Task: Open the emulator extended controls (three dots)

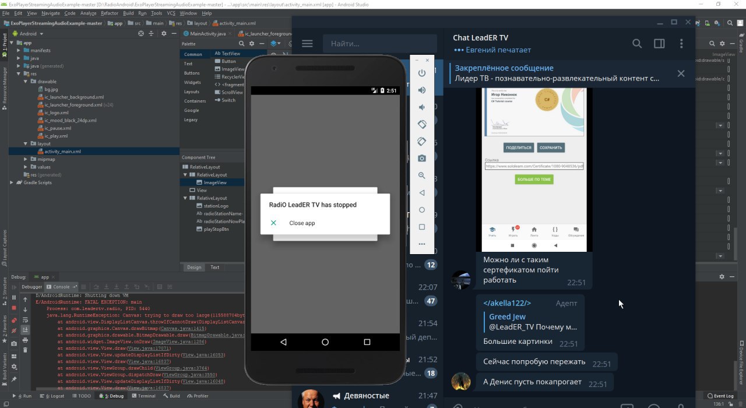Action: [422, 244]
